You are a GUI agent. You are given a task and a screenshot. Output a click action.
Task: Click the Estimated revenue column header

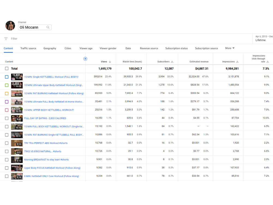[199, 62]
